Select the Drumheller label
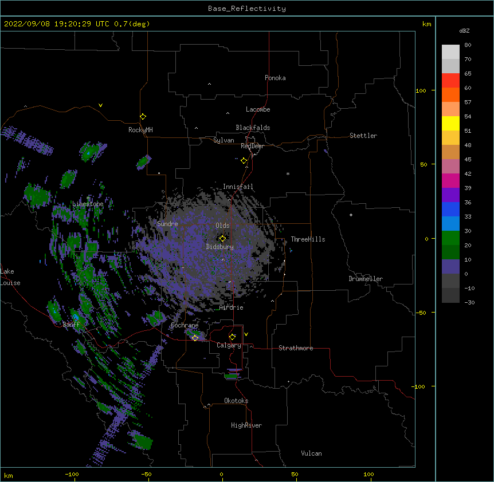This screenshot has width=494, height=482. pos(366,279)
